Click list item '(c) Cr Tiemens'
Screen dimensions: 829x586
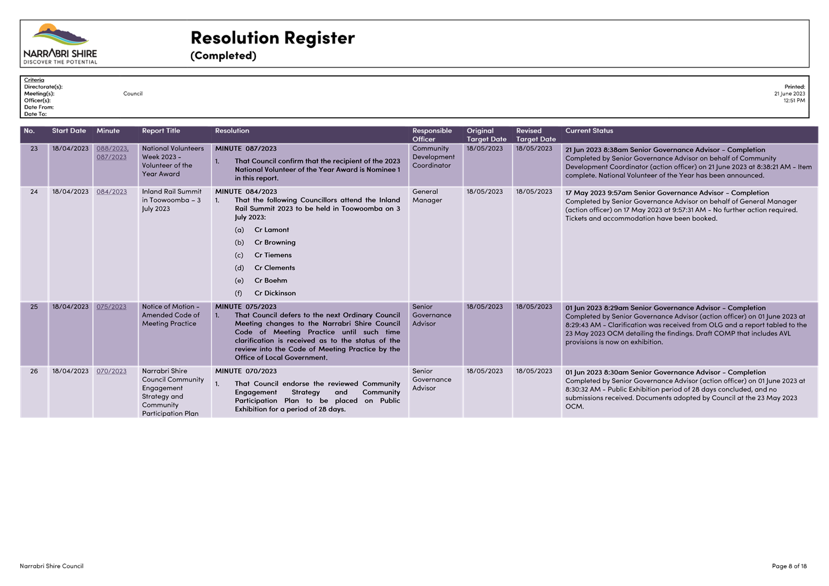263,255
